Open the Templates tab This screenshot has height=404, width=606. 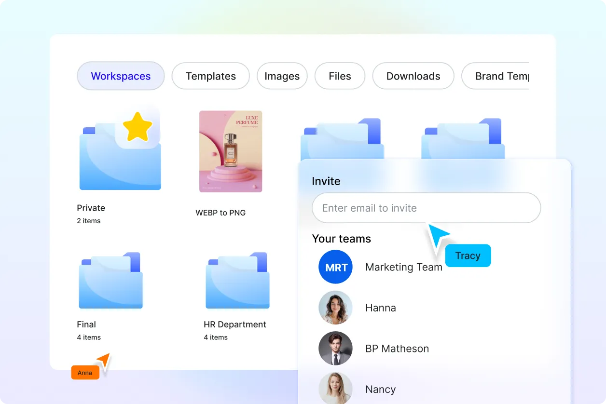coord(211,76)
